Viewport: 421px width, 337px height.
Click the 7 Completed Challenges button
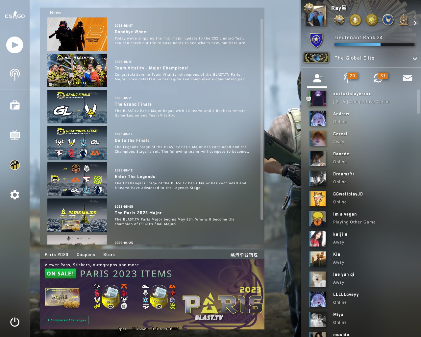[67, 320]
